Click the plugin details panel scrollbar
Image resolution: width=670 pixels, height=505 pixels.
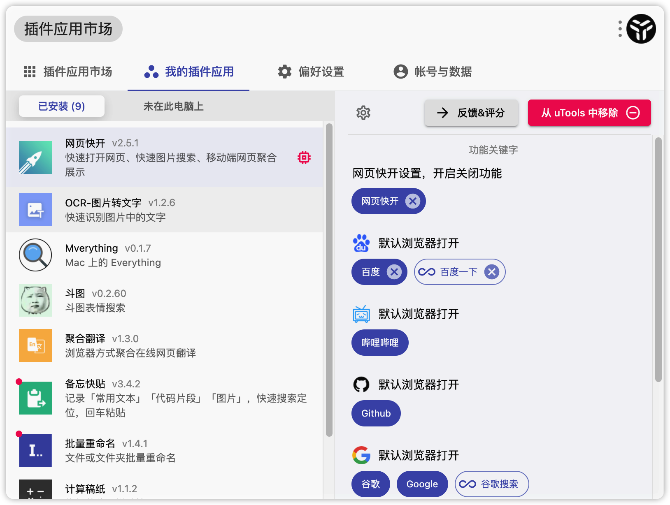point(658,259)
